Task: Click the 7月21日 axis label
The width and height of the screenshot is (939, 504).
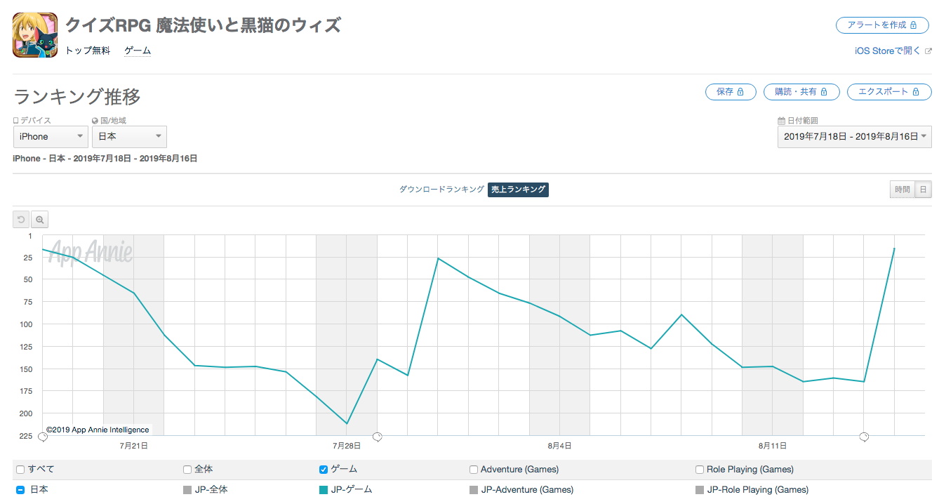Action: coord(133,446)
